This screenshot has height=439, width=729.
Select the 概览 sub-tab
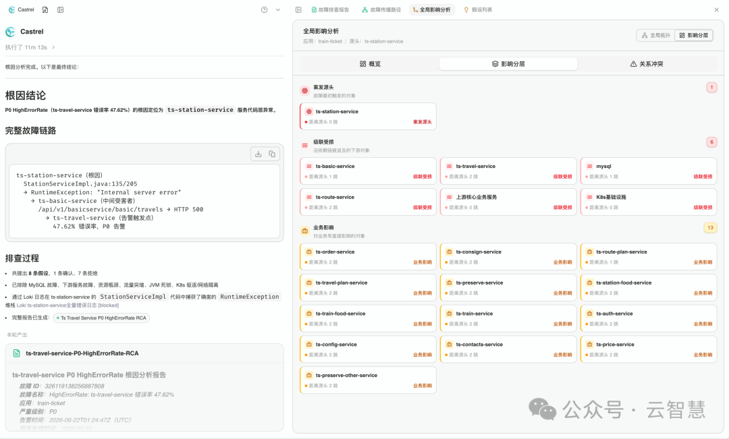point(370,63)
